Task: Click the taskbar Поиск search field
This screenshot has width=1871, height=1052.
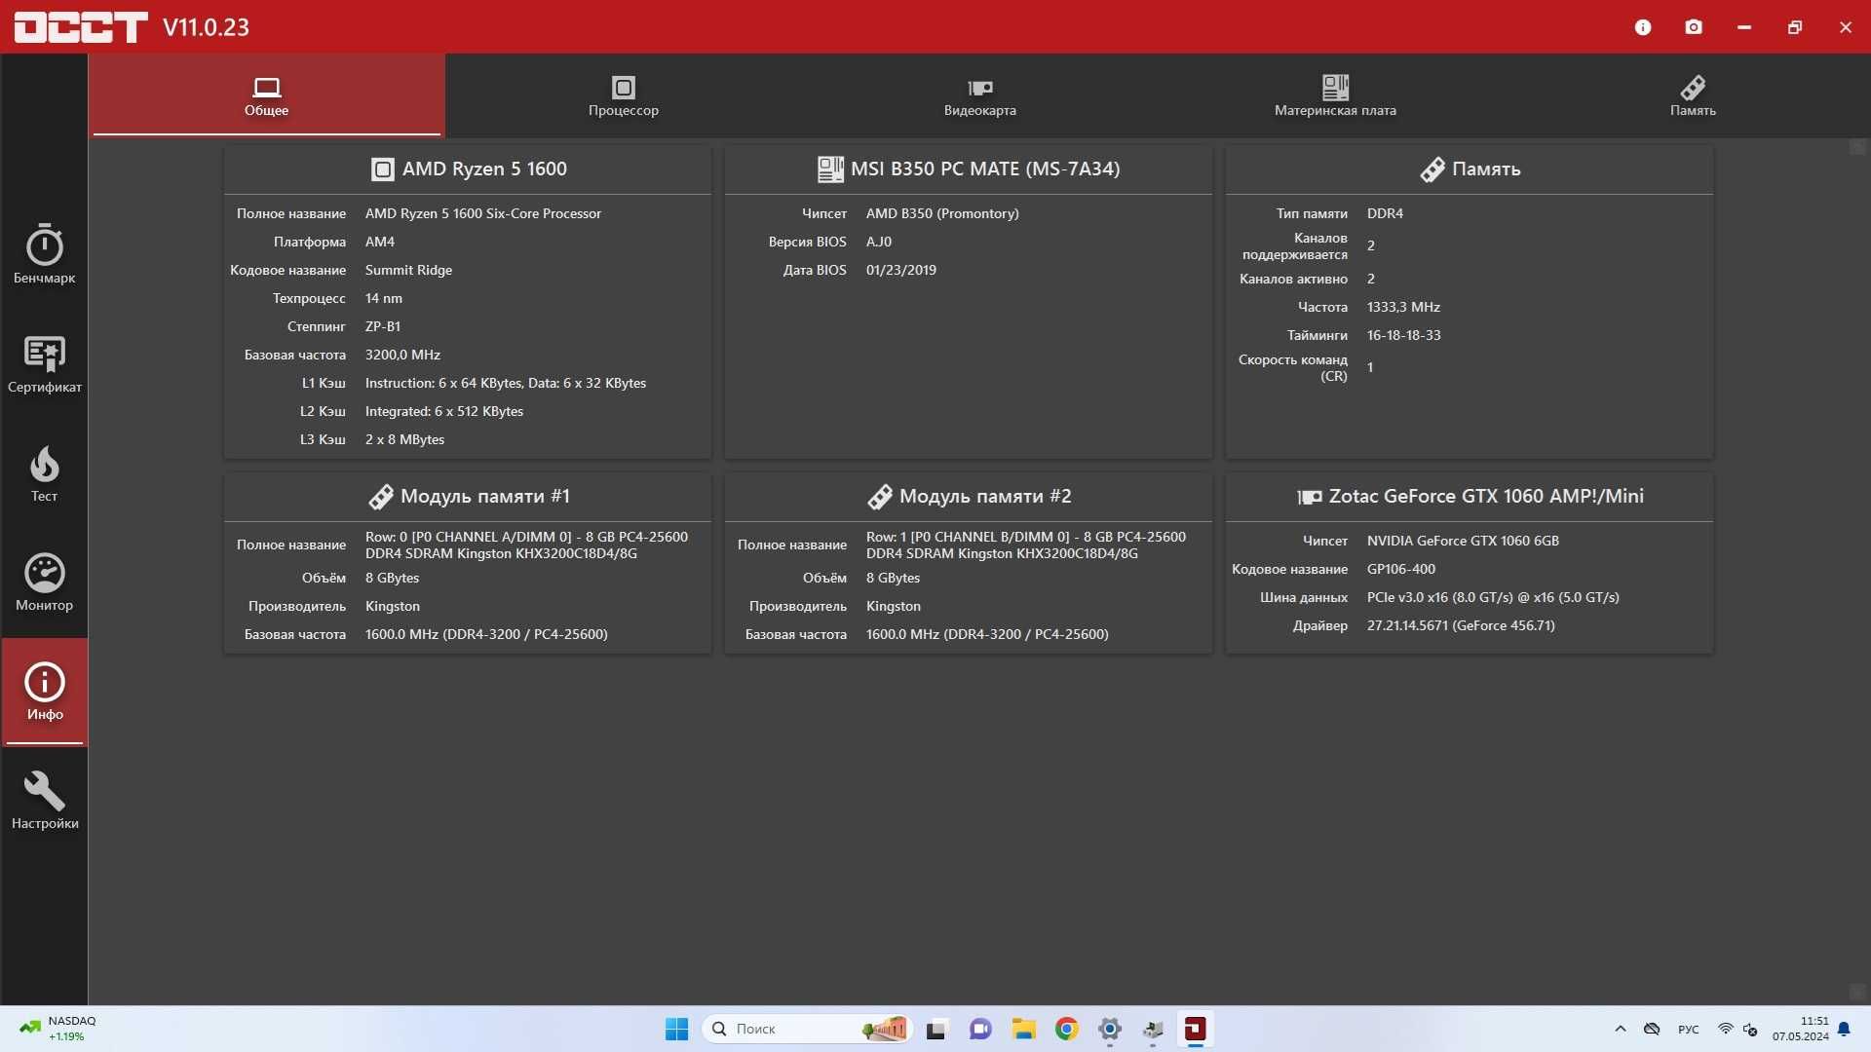Action: pos(805,1029)
